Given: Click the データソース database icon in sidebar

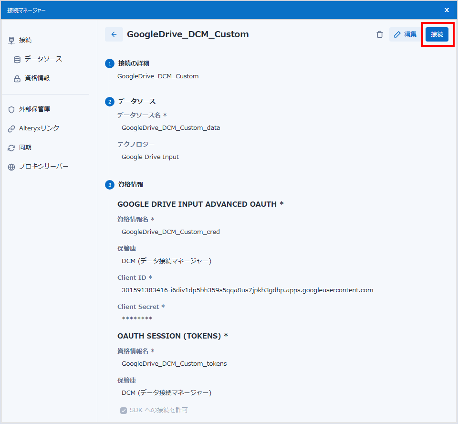Looking at the screenshot, I should [x=17, y=60].
